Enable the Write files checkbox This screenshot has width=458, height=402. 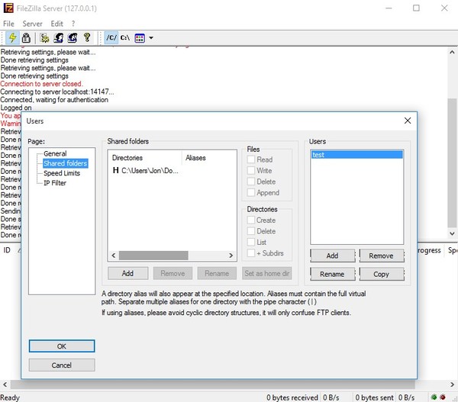(251, 171)
